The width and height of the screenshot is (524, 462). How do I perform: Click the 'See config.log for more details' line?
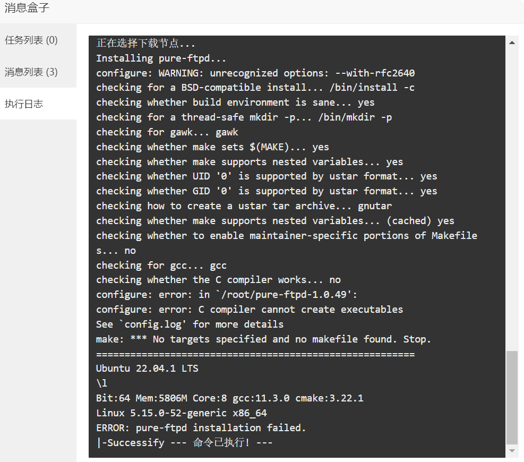pyautogui.click(x=190, y=324)
